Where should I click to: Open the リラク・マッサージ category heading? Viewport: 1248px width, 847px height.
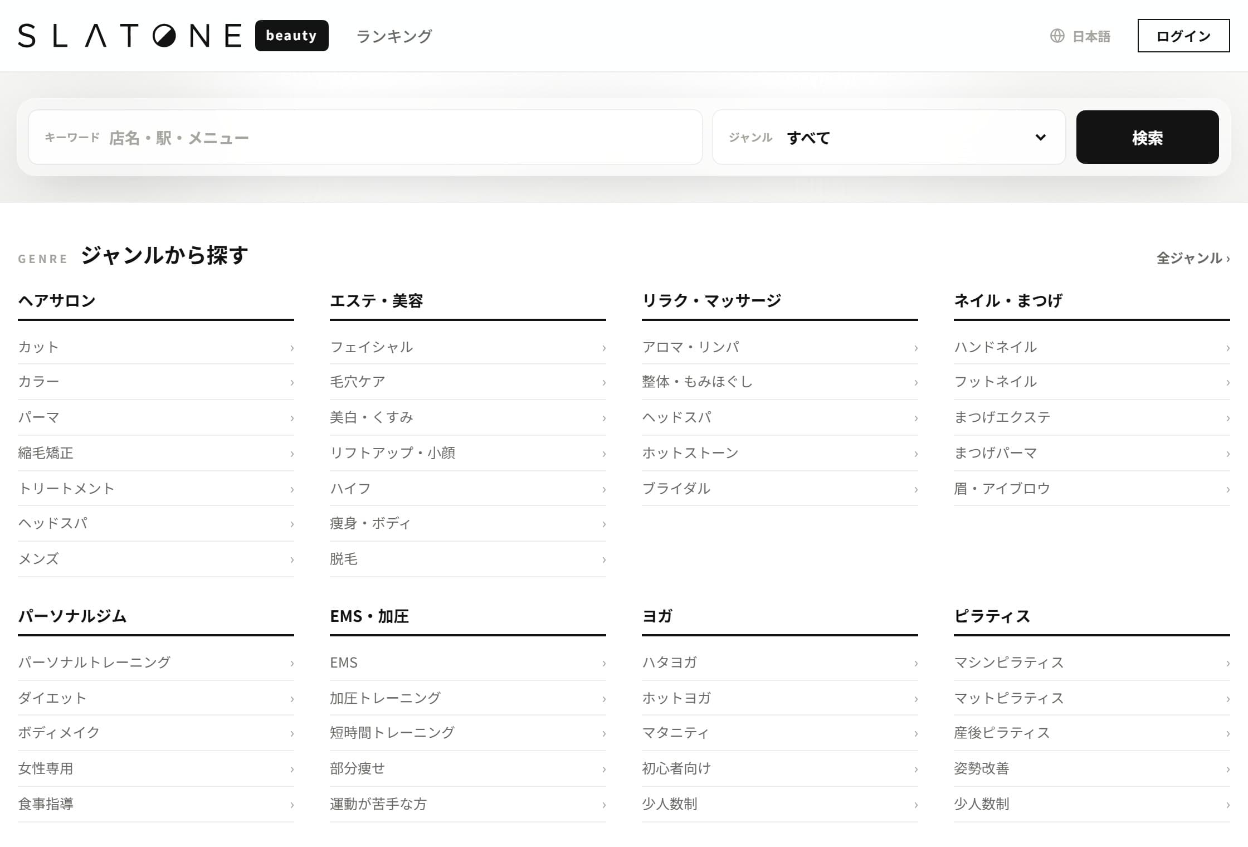tap(711, 301)
